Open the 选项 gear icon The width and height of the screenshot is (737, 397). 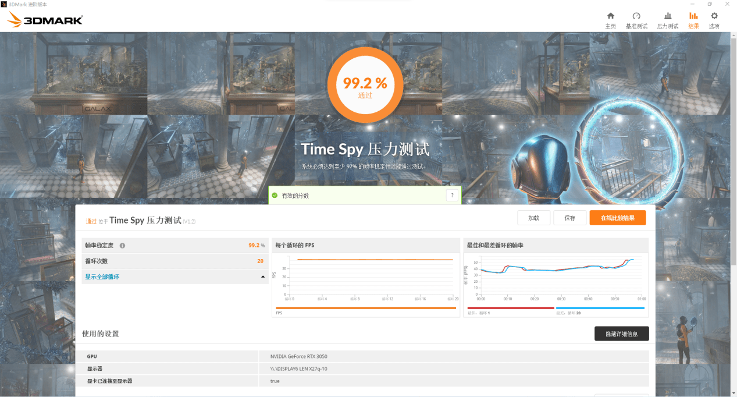713,18
